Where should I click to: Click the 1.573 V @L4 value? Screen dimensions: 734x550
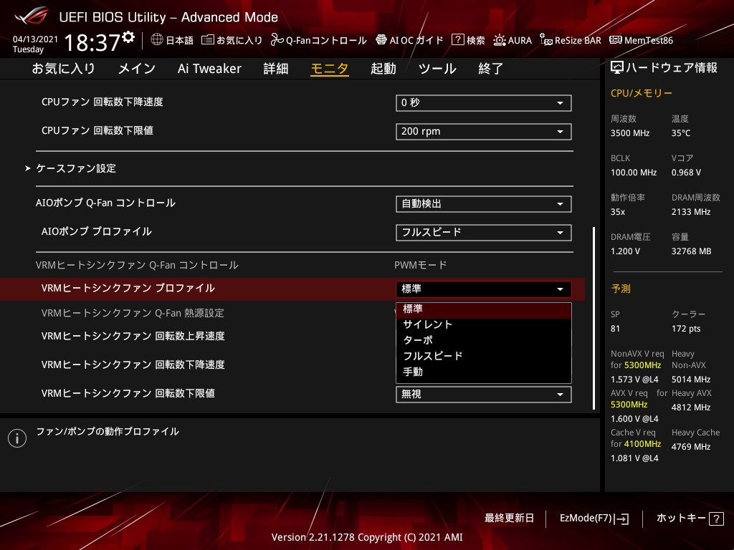(634, 380)
